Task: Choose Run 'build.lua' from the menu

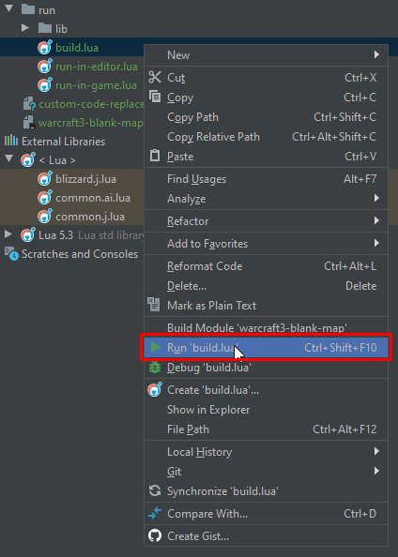Action: [x=266, y=347]
